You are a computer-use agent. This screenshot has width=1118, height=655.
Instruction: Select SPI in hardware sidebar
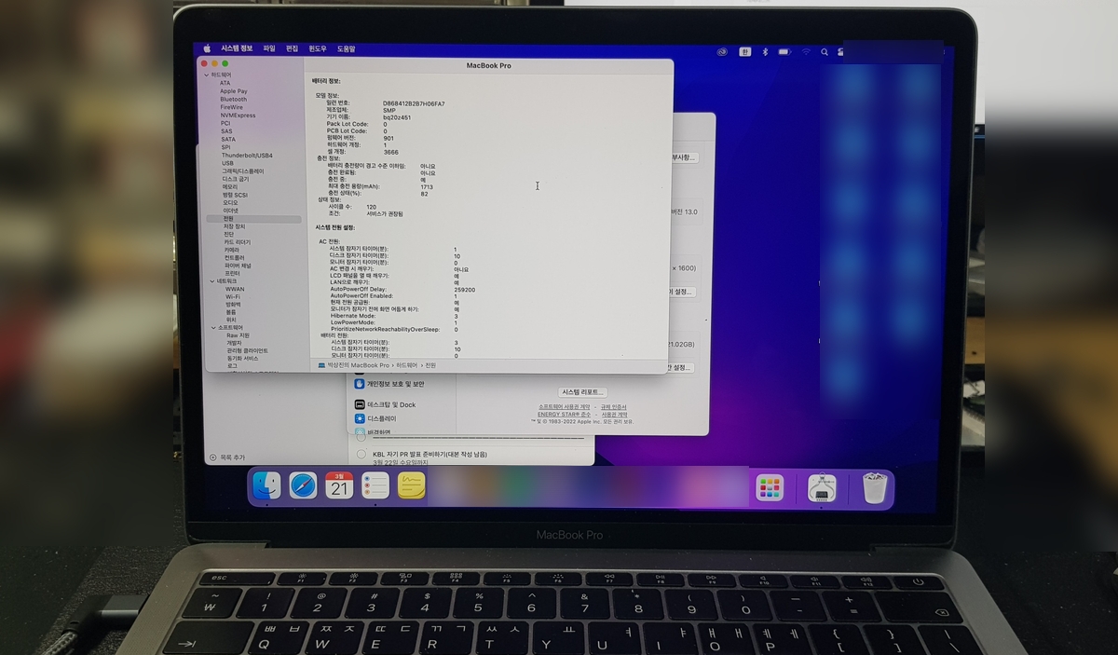point(225,147)
